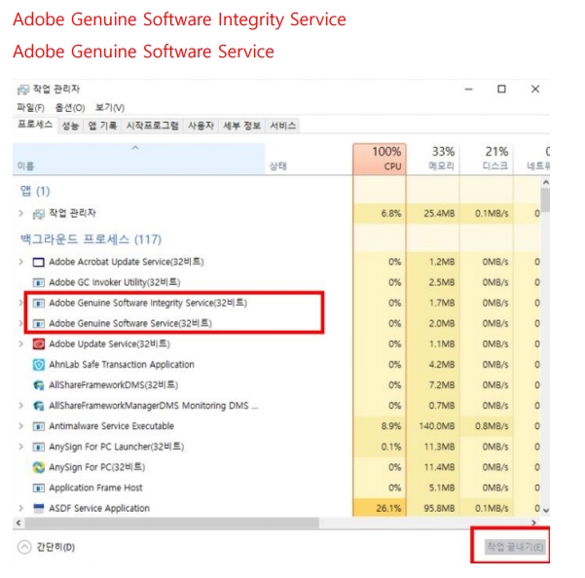Click the vertical scrollbar up arrow
This screenshot has width=585, height=578.
(x=545, y=182)
